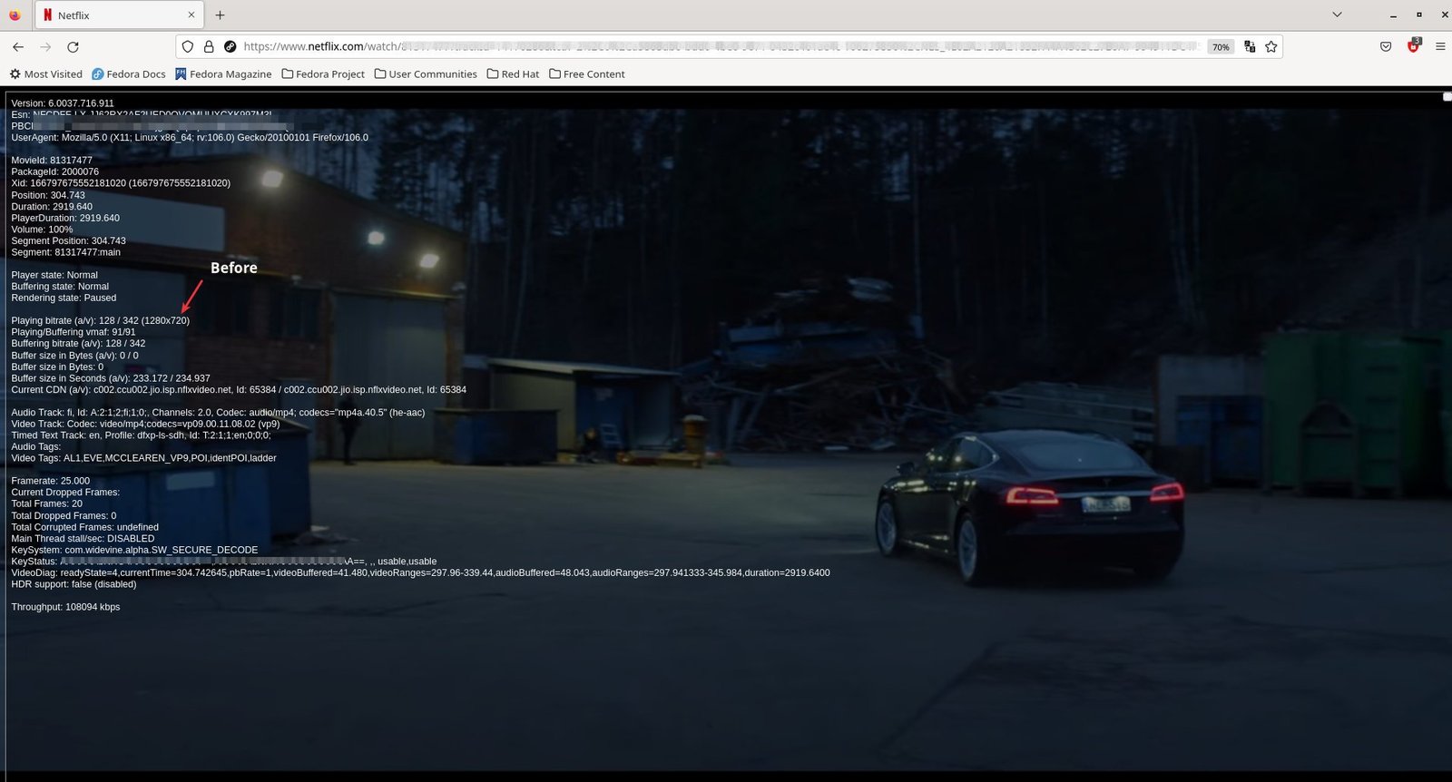Open the Fedora Magazine bookmark
Viewport: 1452px width, 782px height.
coord(223,73)
